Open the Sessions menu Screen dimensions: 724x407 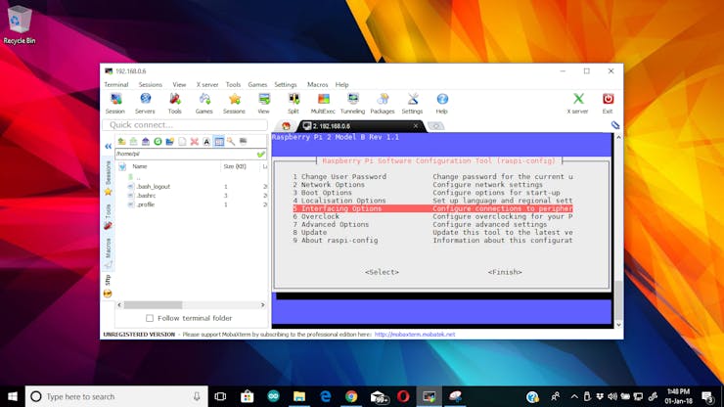pyautogui.click(x=150, y=84)
